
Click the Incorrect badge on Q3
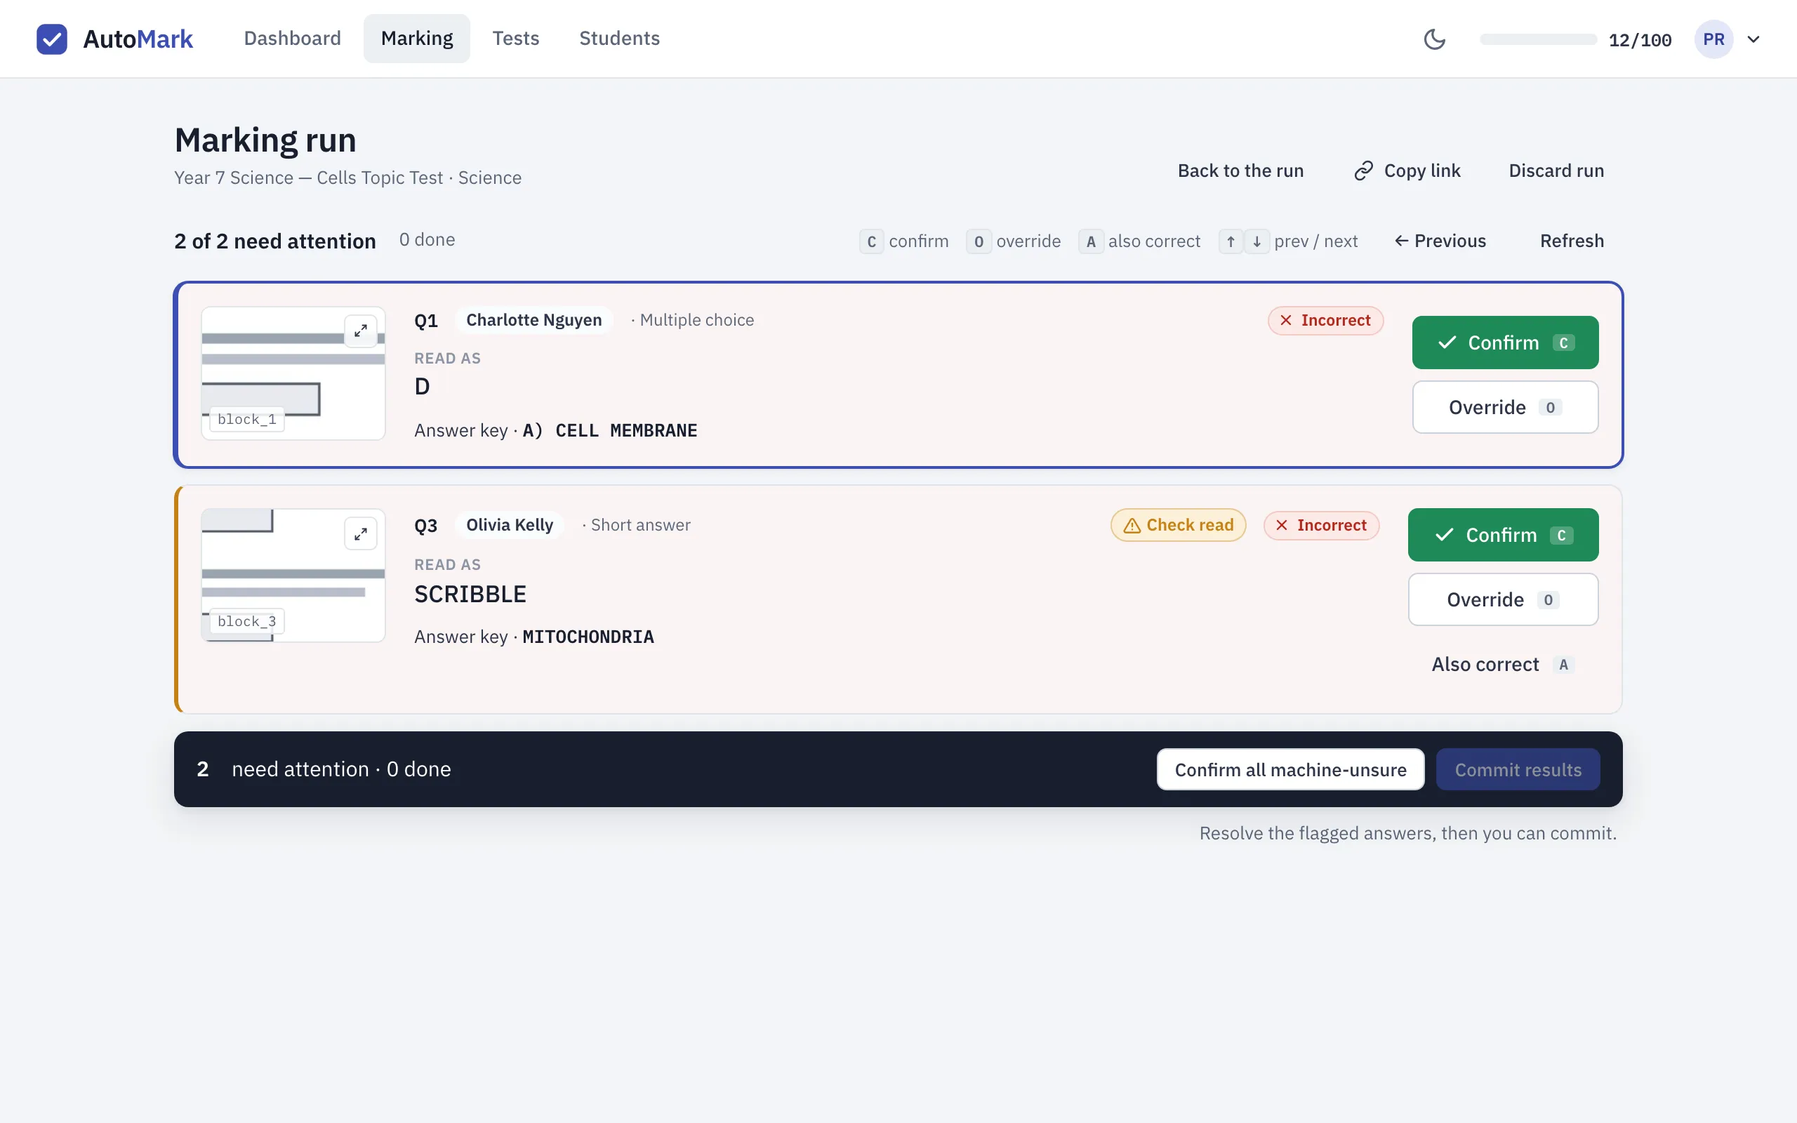click(1321, 525)
